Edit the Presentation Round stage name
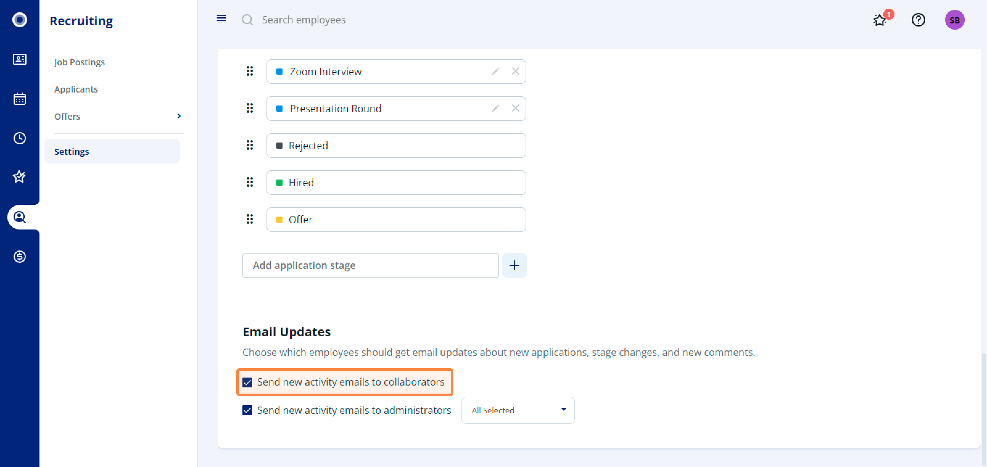 pyautogui.click(x=495, y=108)
